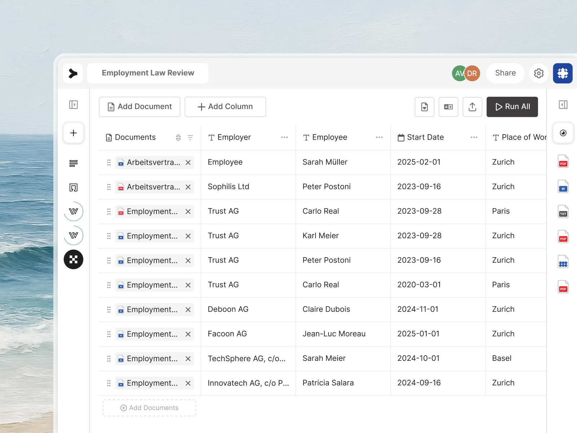Click the plus icon in left sidebar
Image resolution: width=577 pixels, height=433 pixels.
tap(74, 133)
